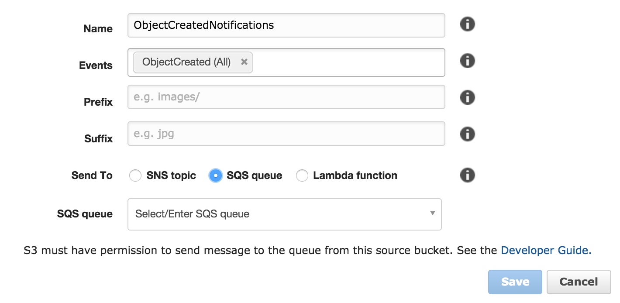View the Send To info icon

467,175
